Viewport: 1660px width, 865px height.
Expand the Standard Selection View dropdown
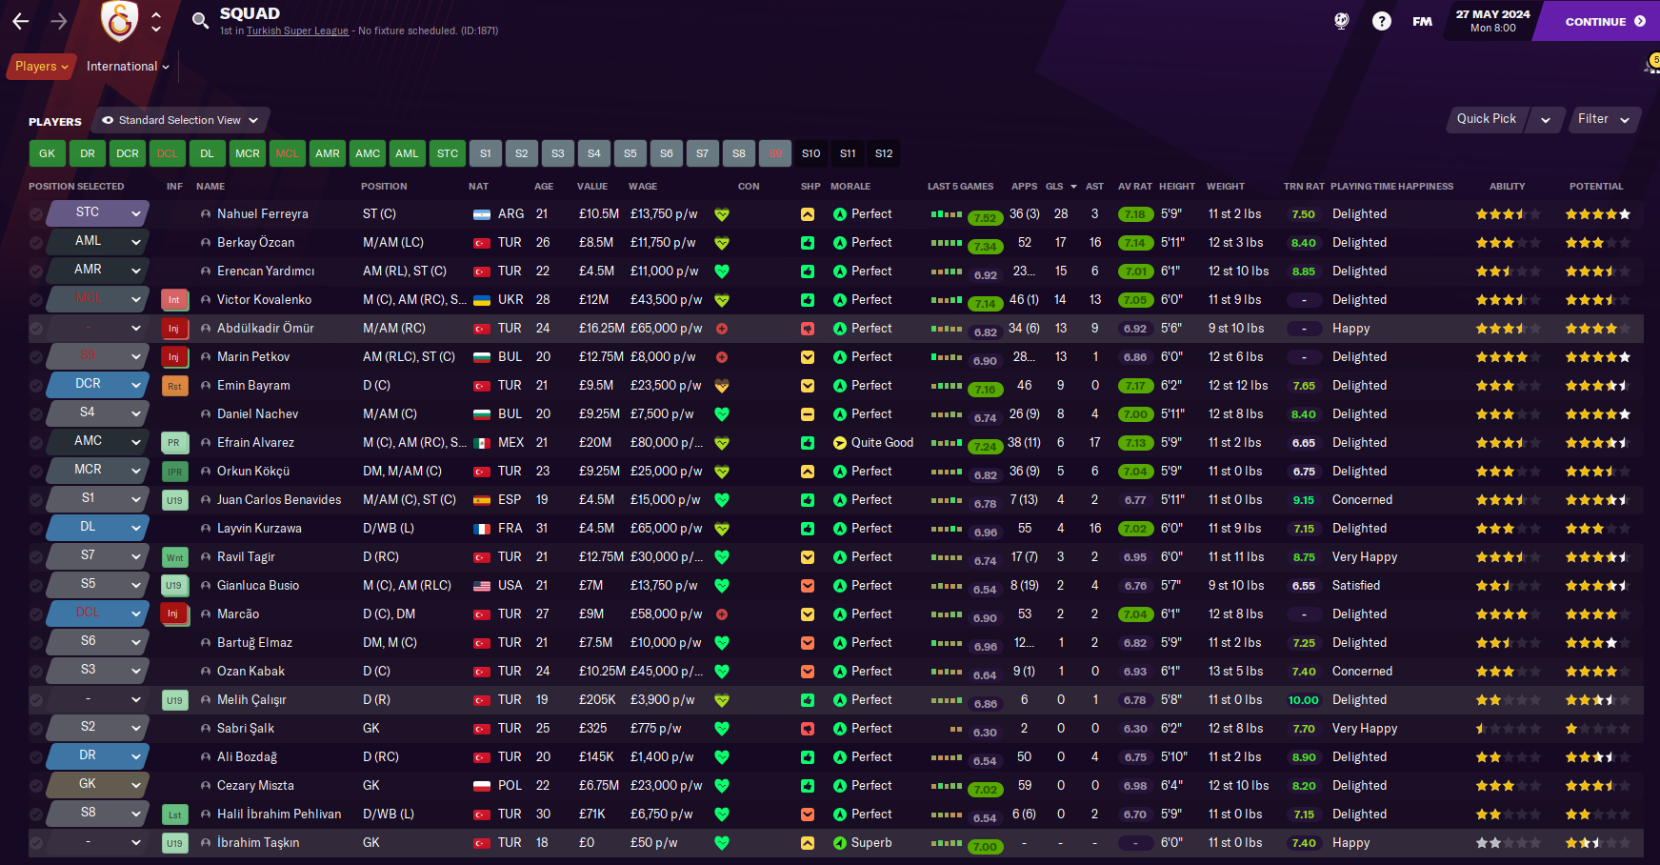(180, 120)
